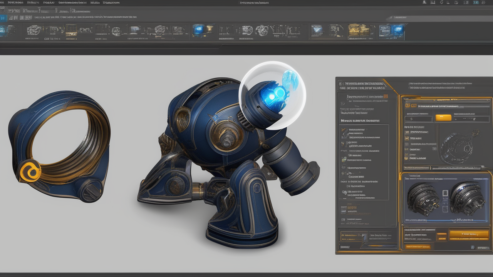Select the first wireframe engine thumbnail in toolbar
The width and height of the screenshot is (493, 277).
(x=34, y=30)
